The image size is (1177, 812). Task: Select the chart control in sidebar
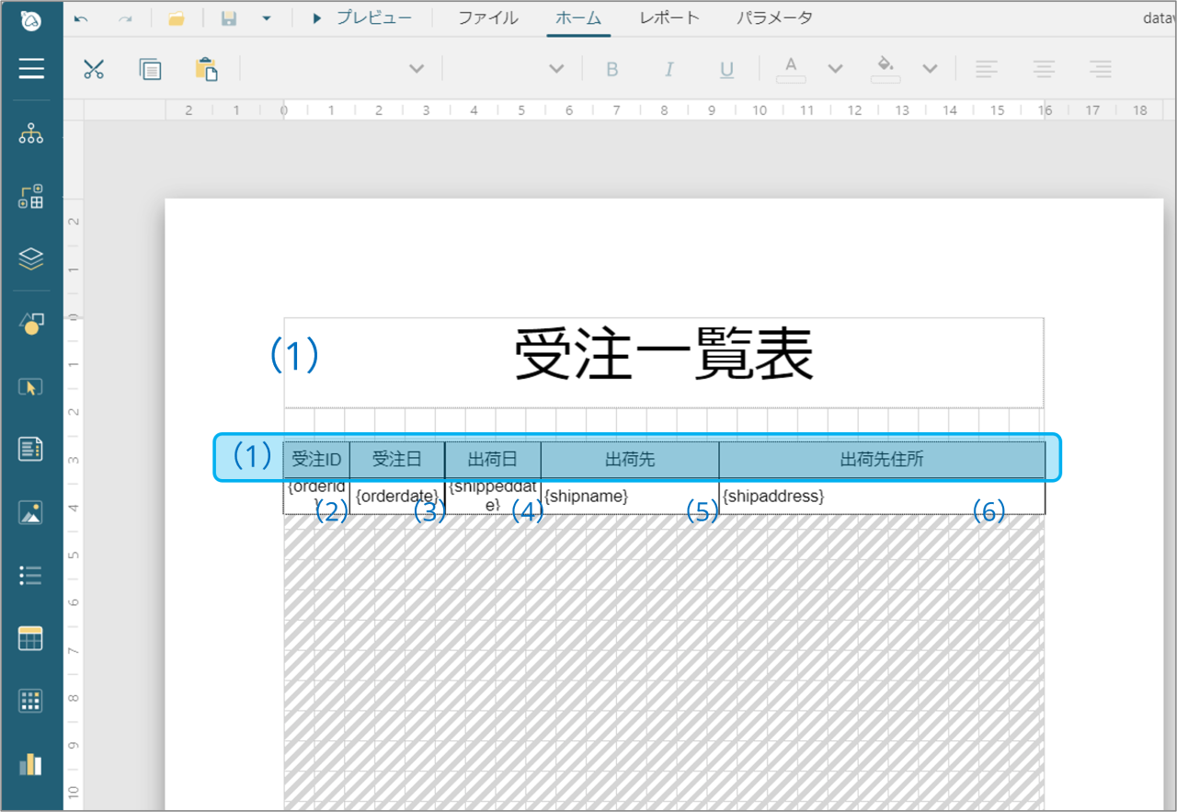(x=31, y=764)
